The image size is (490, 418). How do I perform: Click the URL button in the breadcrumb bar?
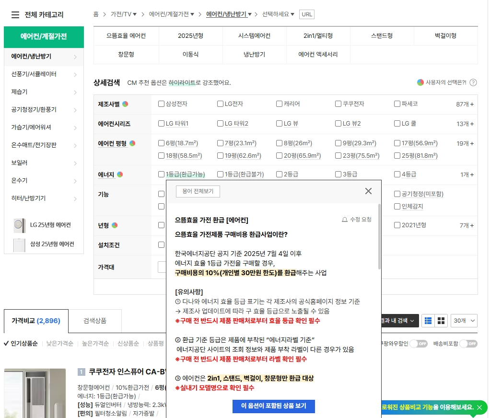pos(307,14)
